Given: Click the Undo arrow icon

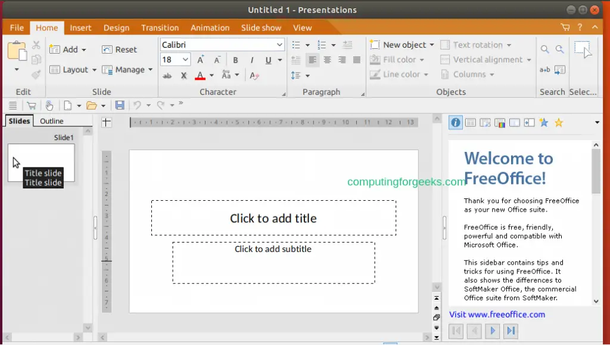Looking at the screenshot, I should coord(137,105).
